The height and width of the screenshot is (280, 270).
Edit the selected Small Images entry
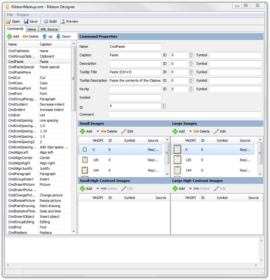point(127,131)
